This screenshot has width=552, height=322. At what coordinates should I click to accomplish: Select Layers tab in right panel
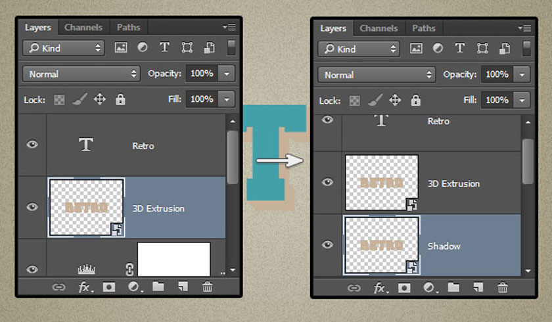click(x=333, y=28)
